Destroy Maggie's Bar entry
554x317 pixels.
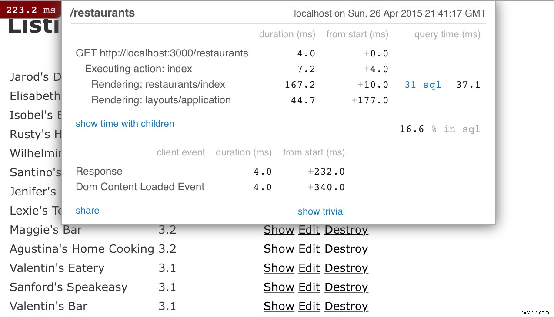tap(346, 230)
